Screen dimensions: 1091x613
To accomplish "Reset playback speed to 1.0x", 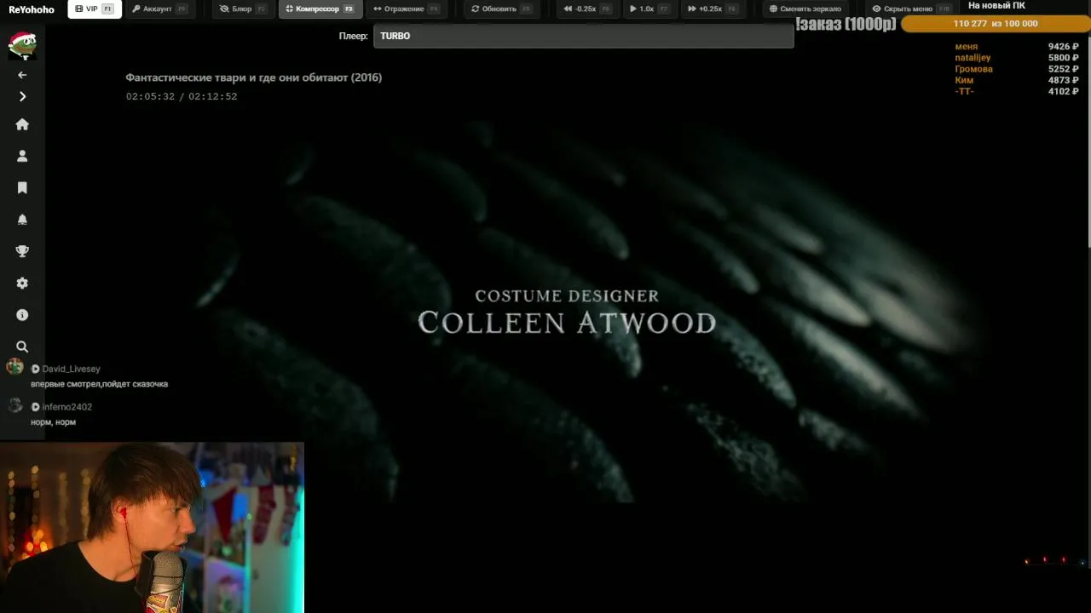I will [x=649, y=9].
